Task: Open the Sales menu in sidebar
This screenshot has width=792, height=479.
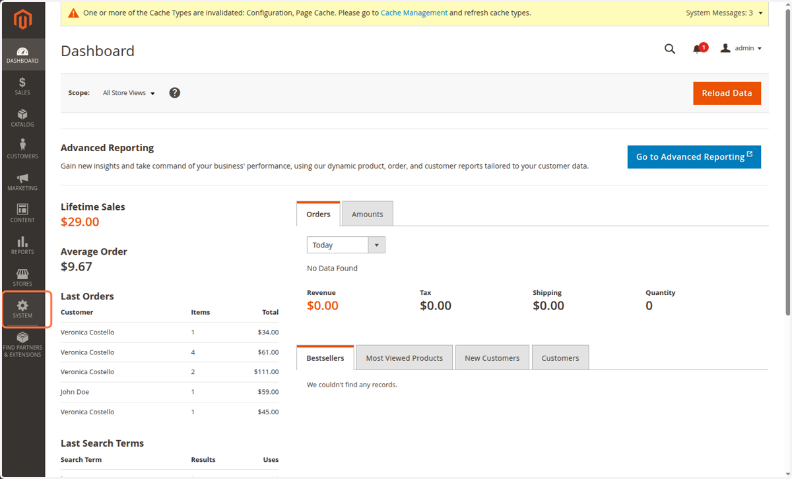Action: coord(22,86)
